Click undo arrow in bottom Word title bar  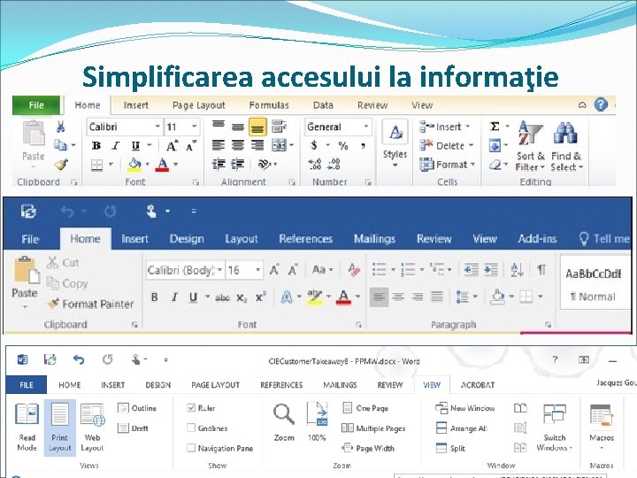click(79, 359)
